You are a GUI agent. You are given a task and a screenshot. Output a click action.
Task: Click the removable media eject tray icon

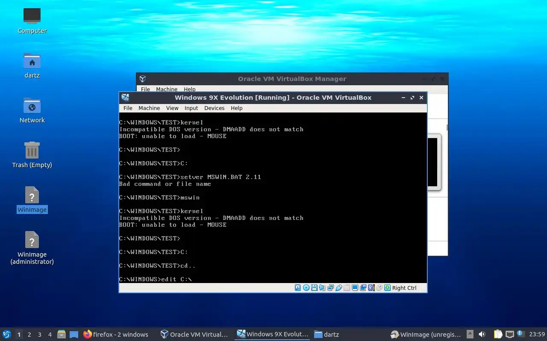click(x=470, y=334)
